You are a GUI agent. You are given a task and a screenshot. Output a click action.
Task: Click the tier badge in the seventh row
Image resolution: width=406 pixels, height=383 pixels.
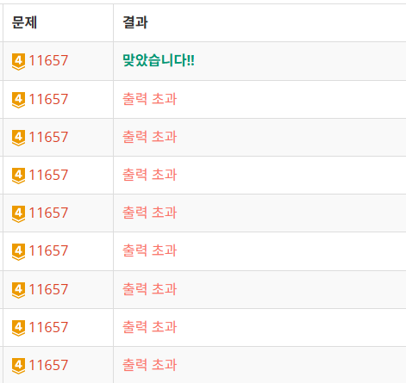tap(18, 290)
